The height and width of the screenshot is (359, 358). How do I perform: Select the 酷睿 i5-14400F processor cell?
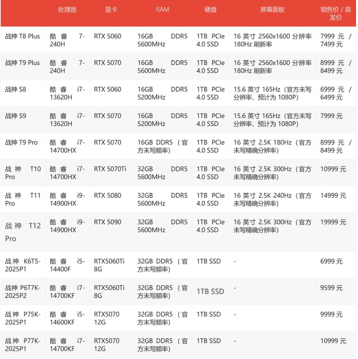pyautogui.click(x=67, y=265)
